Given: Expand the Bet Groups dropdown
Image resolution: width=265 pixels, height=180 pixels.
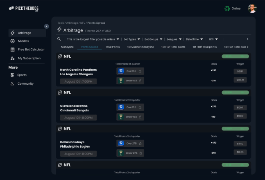Looking at the screenshot, I should (x=153, y=39).
